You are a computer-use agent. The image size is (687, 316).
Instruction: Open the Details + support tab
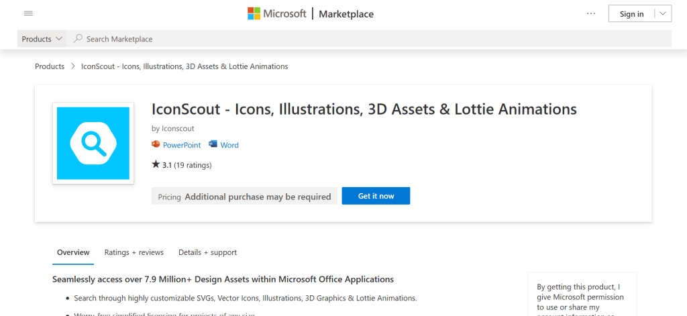(207, 252)
